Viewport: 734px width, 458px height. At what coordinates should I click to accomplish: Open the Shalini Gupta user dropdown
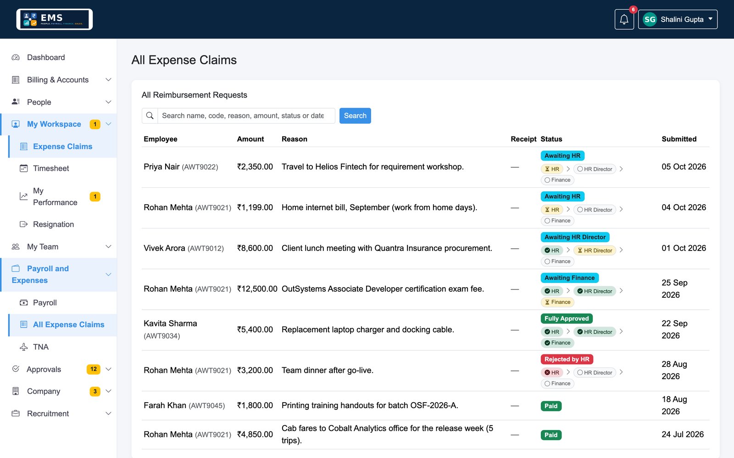tap(678, 19)
